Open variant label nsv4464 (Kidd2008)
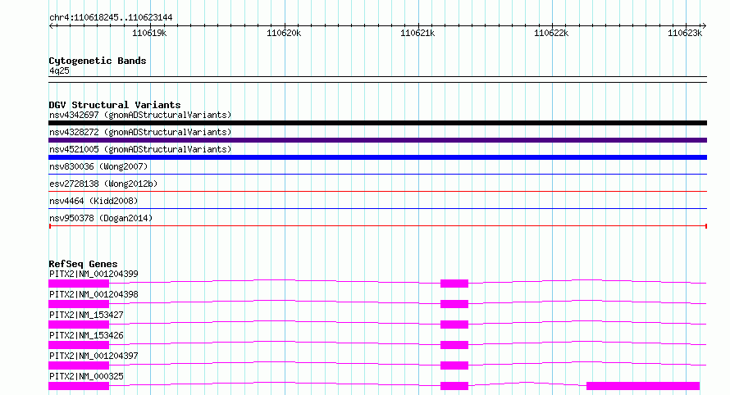 [94, 201]
